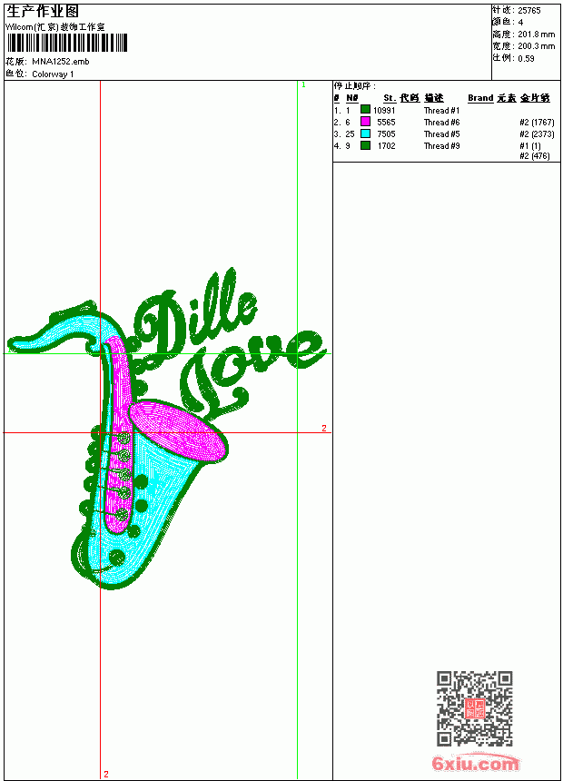563x781 pixels.
Task: Click the green swatch for Thread #9
Action: pyautogui.click(x=365, y=145)
